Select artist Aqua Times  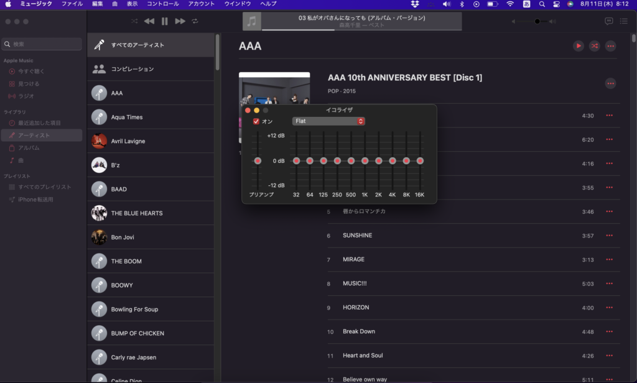pyautogui.click(x=151, y=117)
